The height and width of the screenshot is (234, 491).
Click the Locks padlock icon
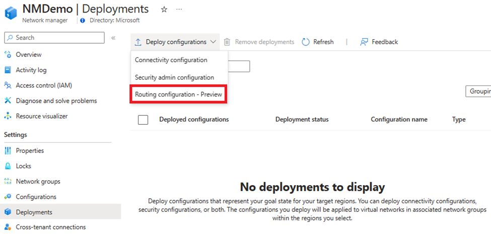click(8, 166)
